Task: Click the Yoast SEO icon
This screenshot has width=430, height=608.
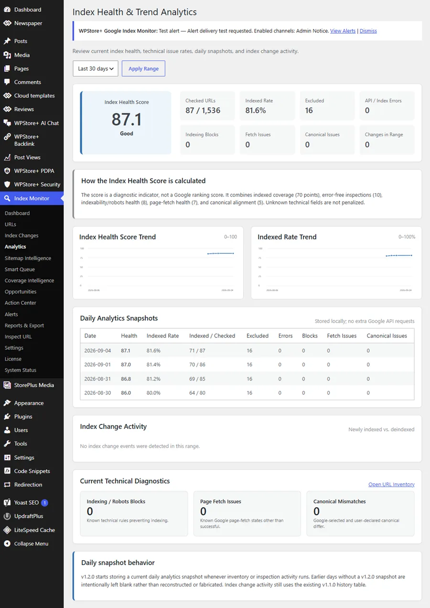Action: [x=7, y=503]
